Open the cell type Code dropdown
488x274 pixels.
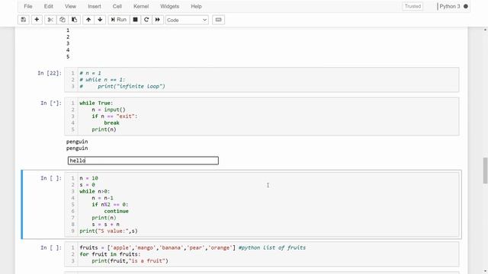tap(187, 20)
